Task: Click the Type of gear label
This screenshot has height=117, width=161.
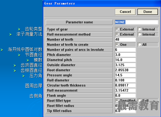Action: (x=79, y=29)
